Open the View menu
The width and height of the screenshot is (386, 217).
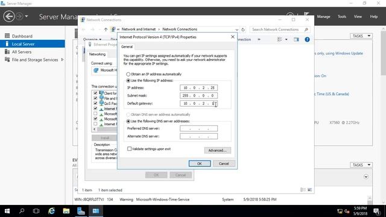pyautogui.click(x=358, y=16)
